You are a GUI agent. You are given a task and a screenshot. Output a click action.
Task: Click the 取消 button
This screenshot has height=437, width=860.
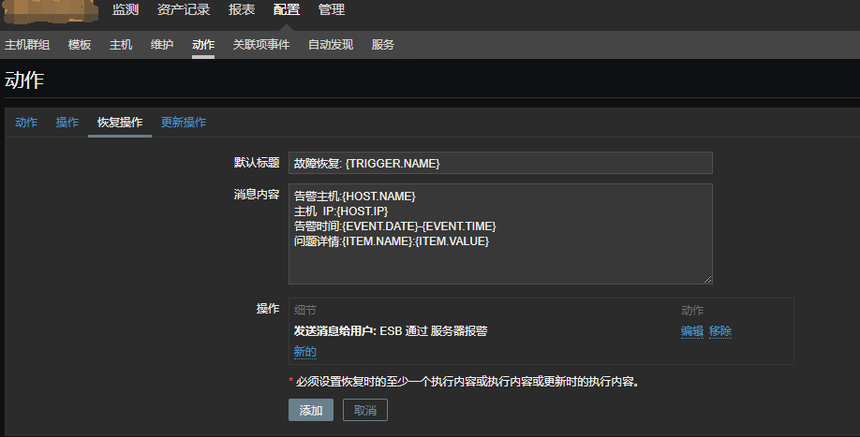pos(365,410)
